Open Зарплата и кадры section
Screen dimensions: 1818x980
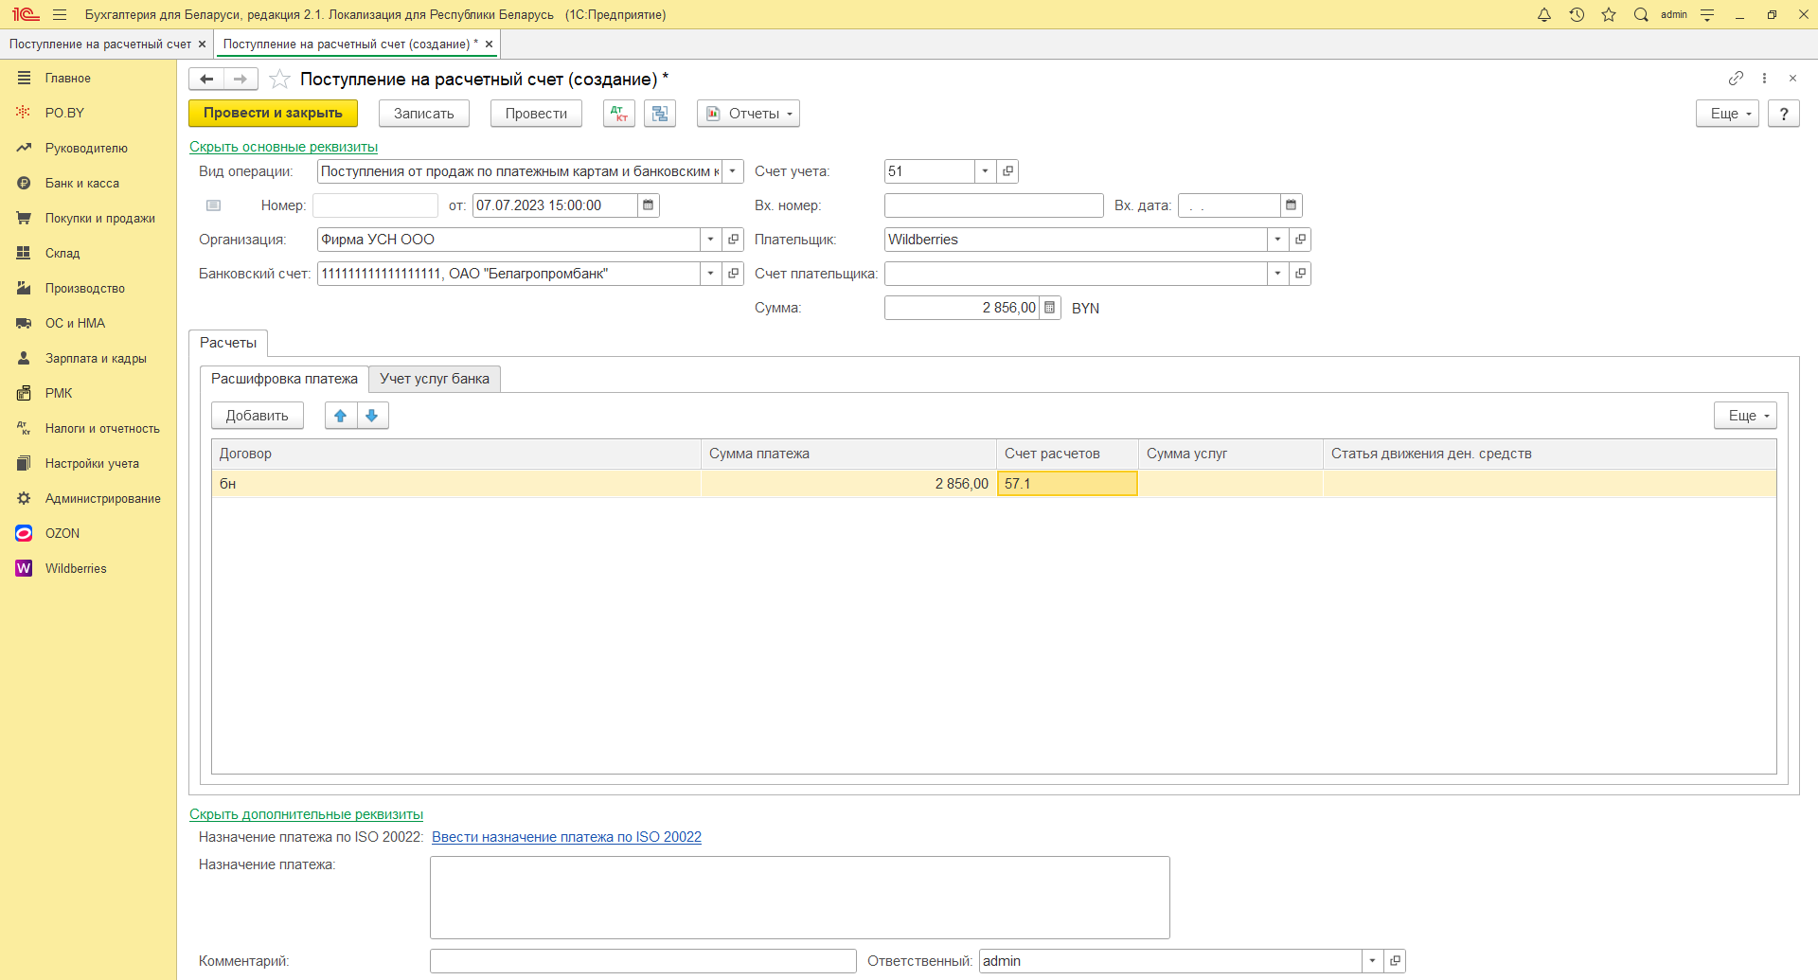(x=96, y=358)
